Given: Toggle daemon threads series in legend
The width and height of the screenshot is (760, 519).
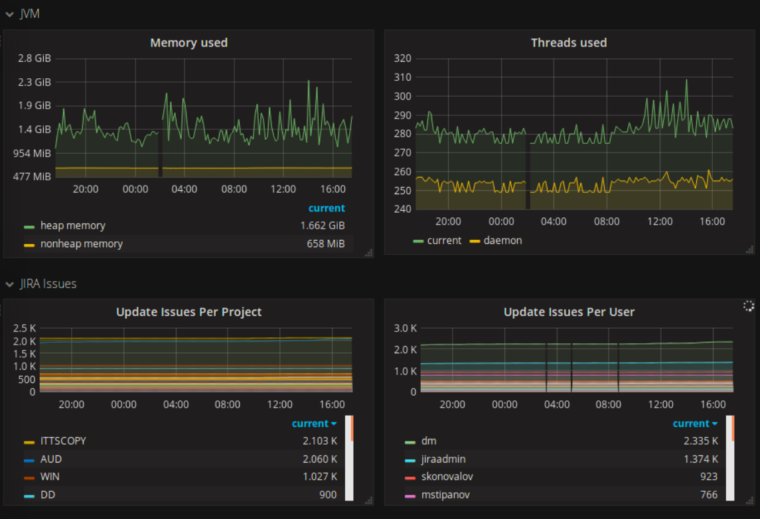Looking at the screenshot, I should point(502,241).
